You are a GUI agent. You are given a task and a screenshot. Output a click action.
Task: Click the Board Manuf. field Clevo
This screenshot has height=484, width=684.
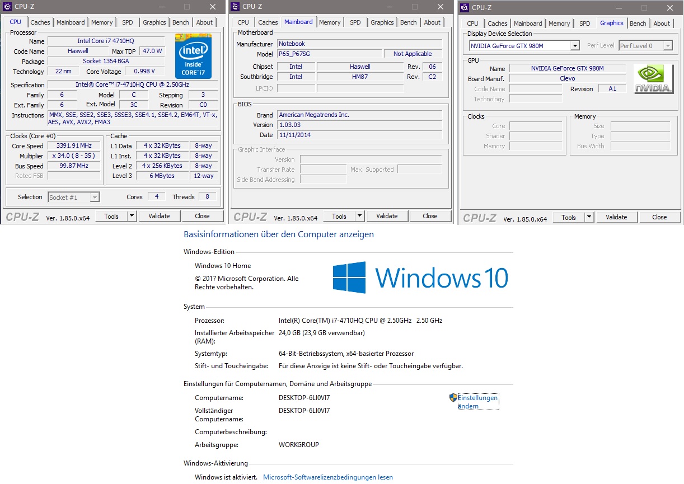click(568, 78)
